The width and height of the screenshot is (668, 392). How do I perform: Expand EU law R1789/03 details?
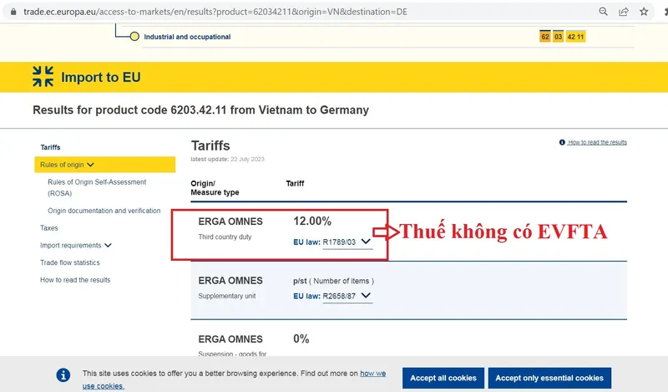tap(365, 241)
